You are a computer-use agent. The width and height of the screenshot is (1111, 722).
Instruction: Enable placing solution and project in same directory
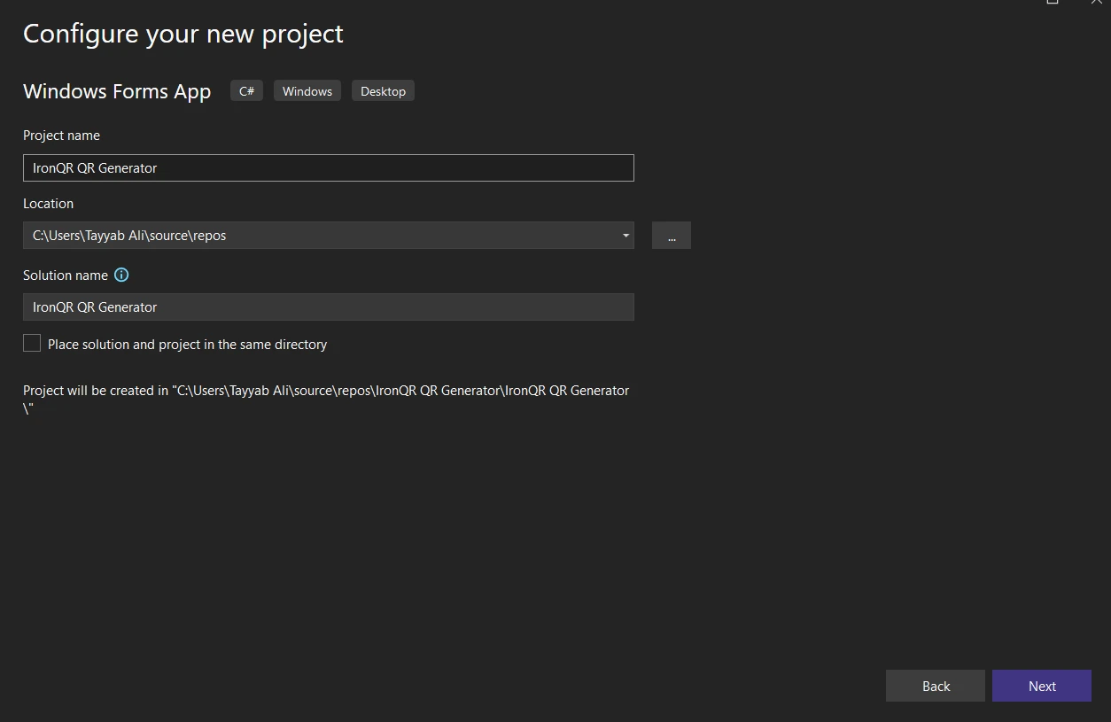coord(32,344)
